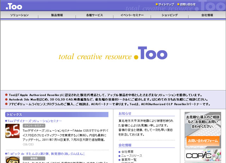Click the (06/20) date text
Screen dimensions: 226x163
coord(28,144)
